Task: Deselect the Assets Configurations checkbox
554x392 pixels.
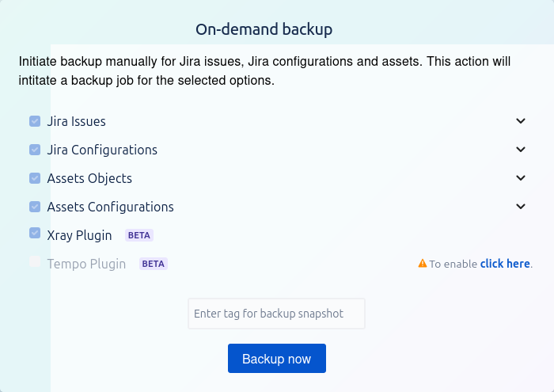Action: (35, 207)
